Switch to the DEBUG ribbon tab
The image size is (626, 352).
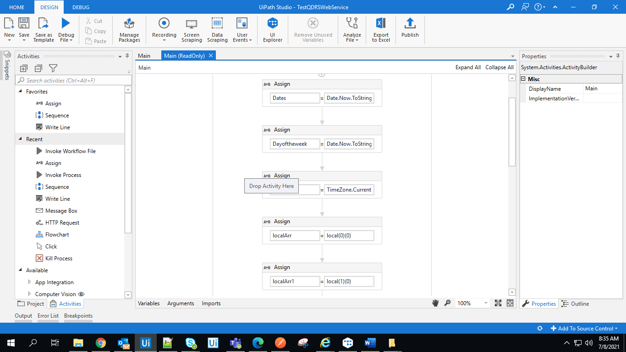point(81,7)
